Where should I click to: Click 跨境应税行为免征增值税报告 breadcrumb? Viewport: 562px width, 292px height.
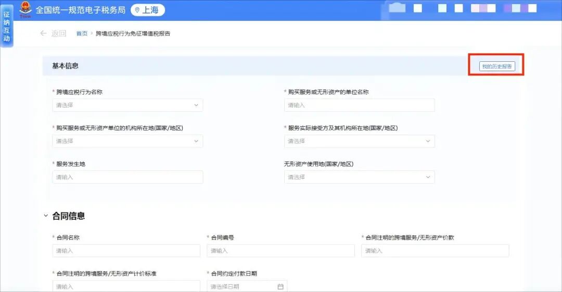[x=133, y=34]
